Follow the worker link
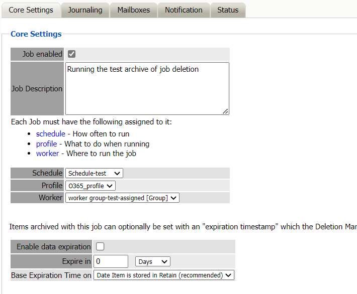The width and height of the screenshot is (357, 294). [47, 154]
